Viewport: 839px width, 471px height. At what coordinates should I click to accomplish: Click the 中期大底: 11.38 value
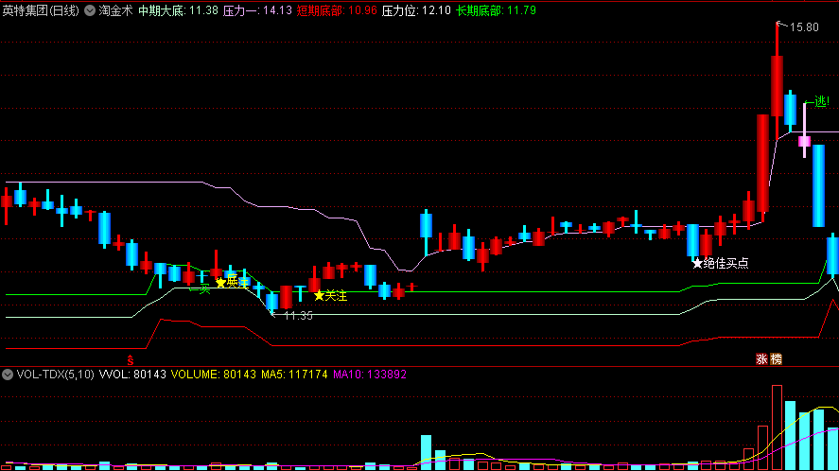click(178, 10)
